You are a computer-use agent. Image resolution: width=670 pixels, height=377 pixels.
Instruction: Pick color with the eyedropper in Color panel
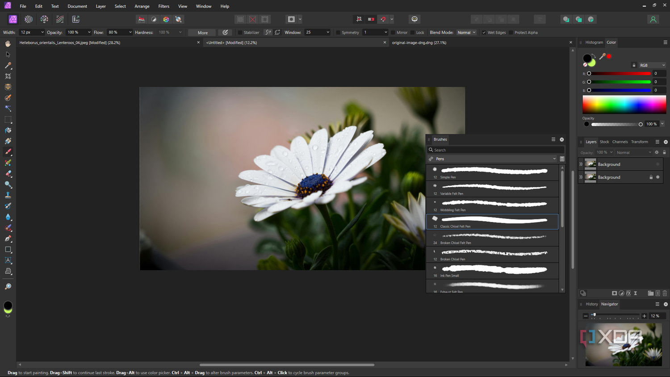[x=602, y=57]
